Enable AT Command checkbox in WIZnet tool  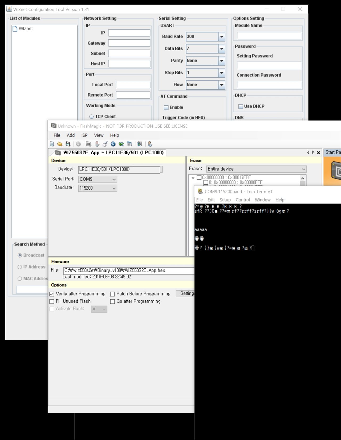[166, 107]
